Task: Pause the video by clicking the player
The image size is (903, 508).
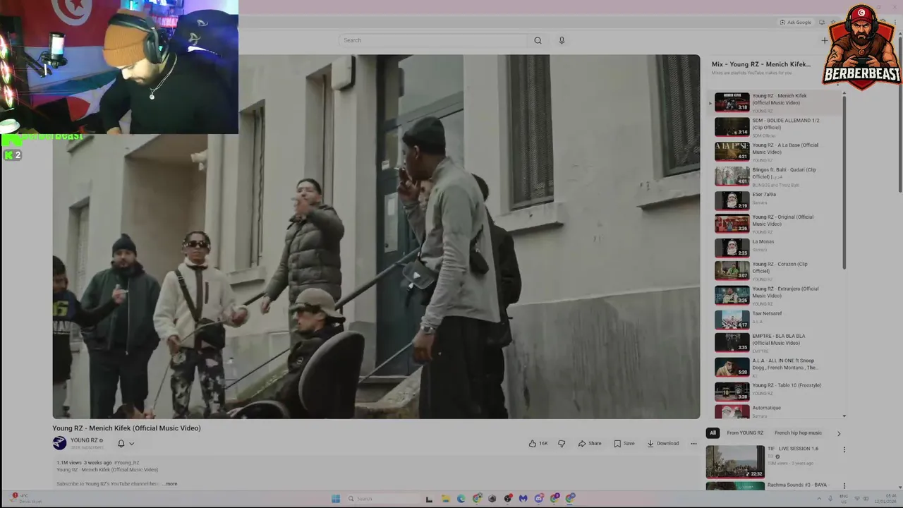Action: click(x=376, y=236)
